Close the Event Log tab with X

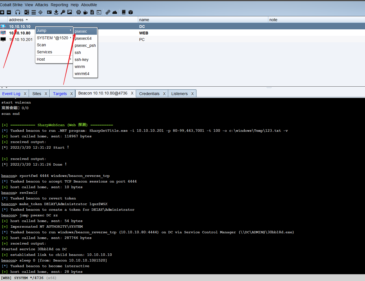tap(25, 94)
